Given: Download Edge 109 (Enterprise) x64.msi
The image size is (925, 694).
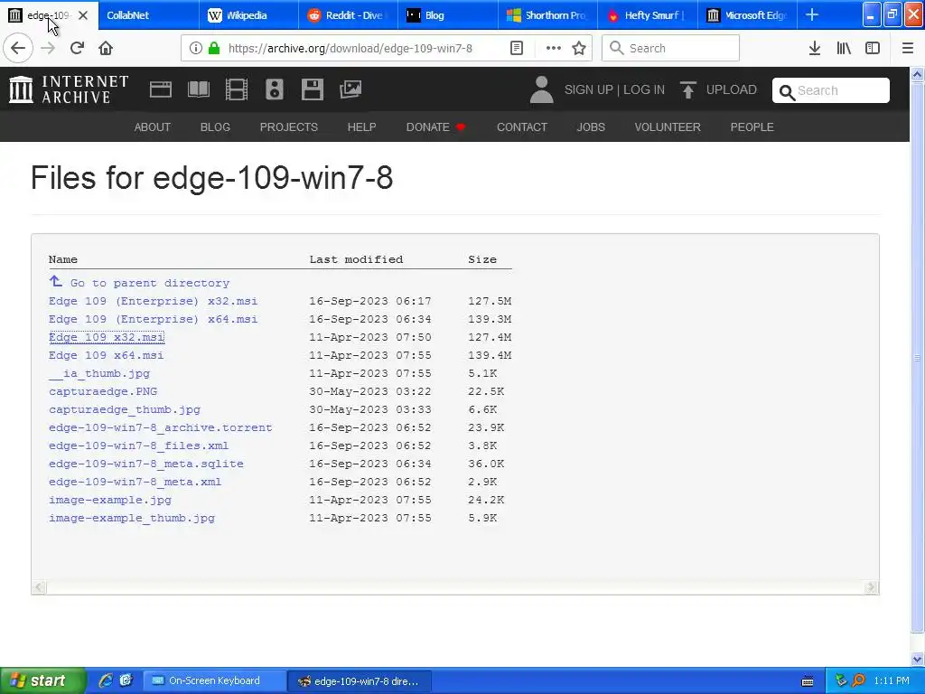Looking at the screenshot, I should [154, 319].
